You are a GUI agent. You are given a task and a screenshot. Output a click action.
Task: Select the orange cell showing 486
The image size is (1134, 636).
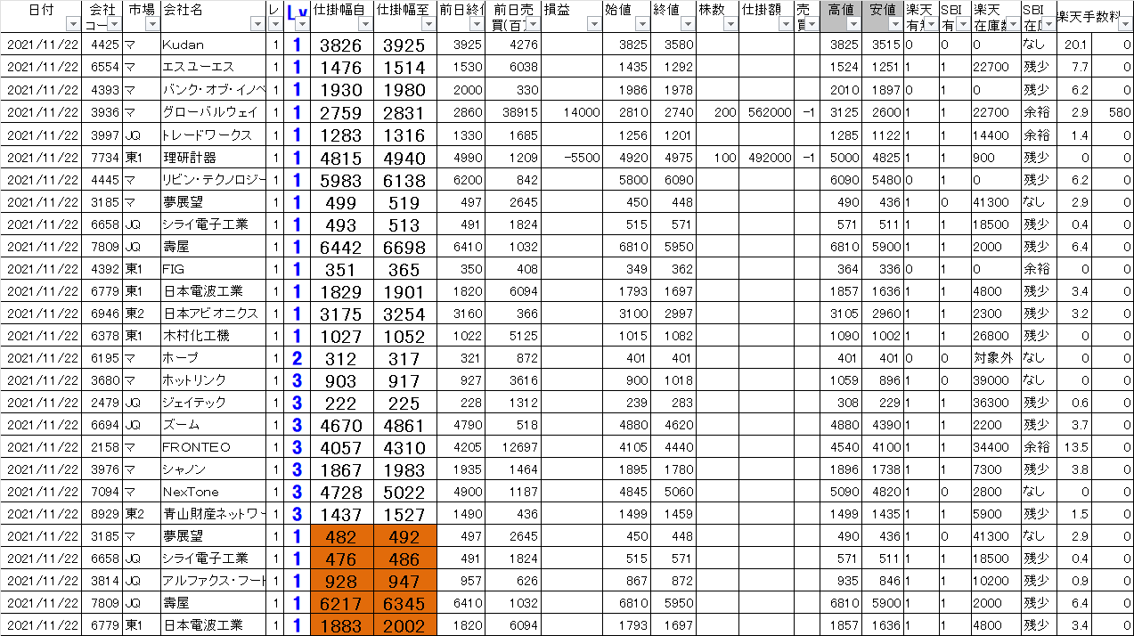(404, 558)
